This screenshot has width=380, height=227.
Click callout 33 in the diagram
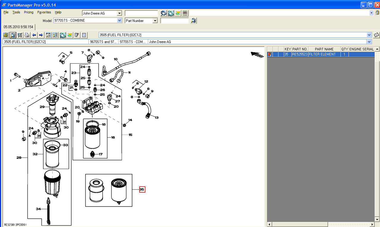[x=66, y=145]
